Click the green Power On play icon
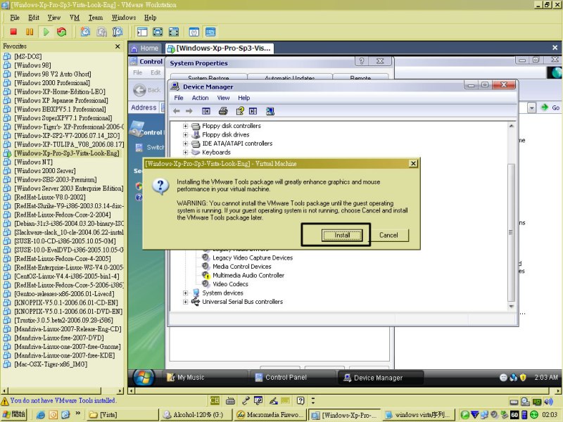563x422 pixels. pyautogui.click(x=46, y=32)
